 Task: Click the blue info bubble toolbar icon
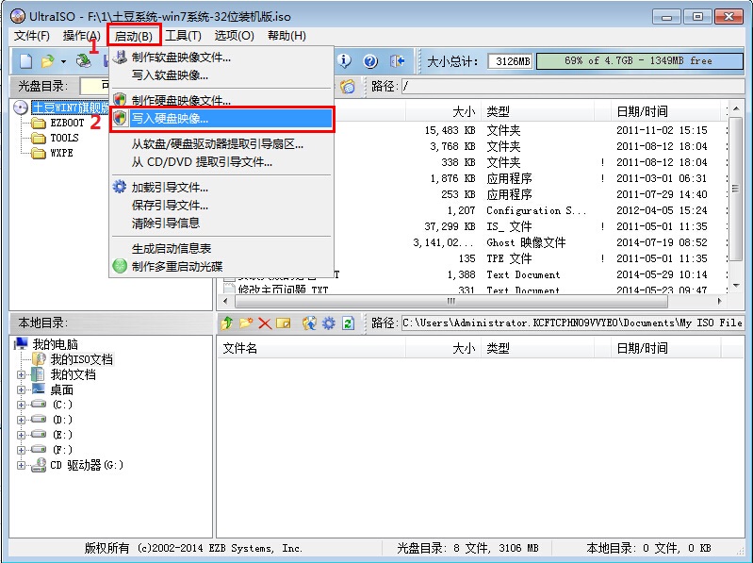tap(344, 61)
